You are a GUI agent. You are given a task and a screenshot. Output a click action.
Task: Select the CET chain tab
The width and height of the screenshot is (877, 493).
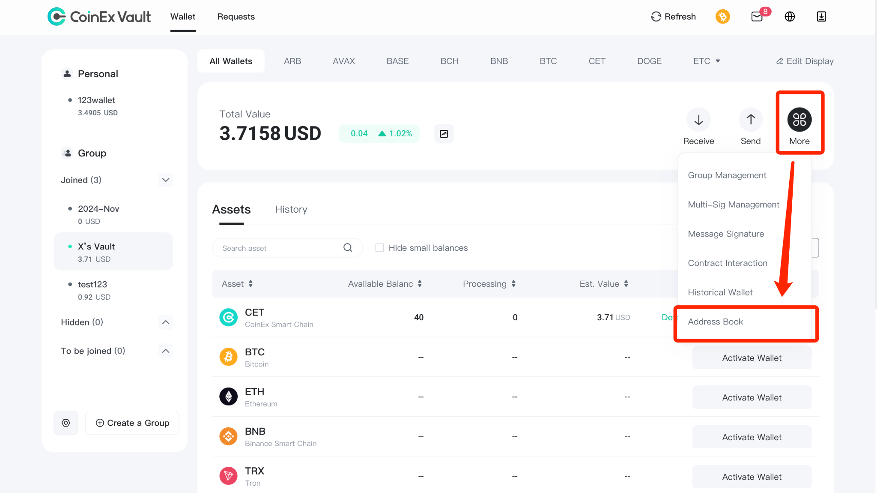(x=597, y=61)
